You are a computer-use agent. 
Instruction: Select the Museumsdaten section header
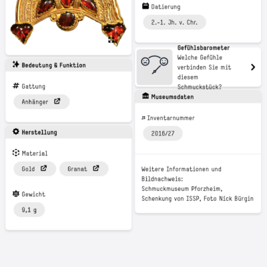198,97
